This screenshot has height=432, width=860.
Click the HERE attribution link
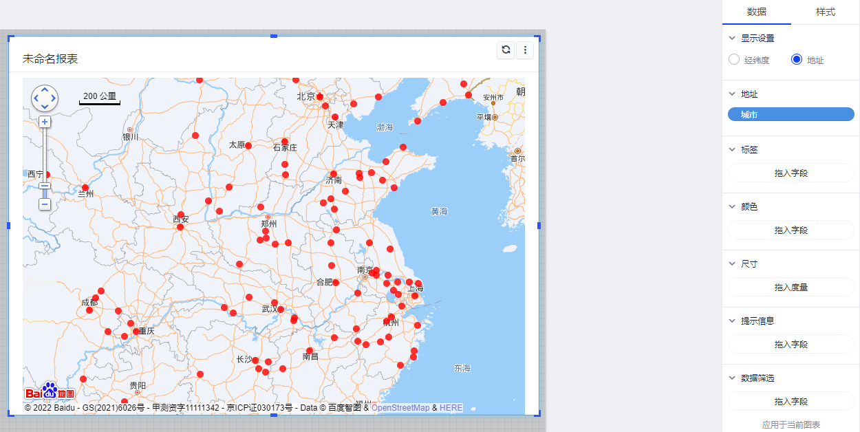click(451, 408)
